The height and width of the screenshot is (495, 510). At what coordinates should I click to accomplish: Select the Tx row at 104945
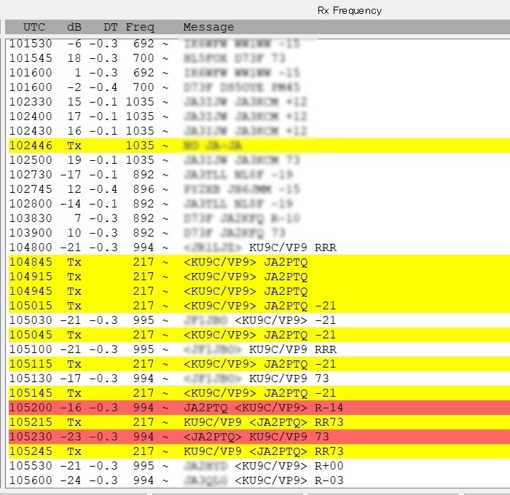259,291
